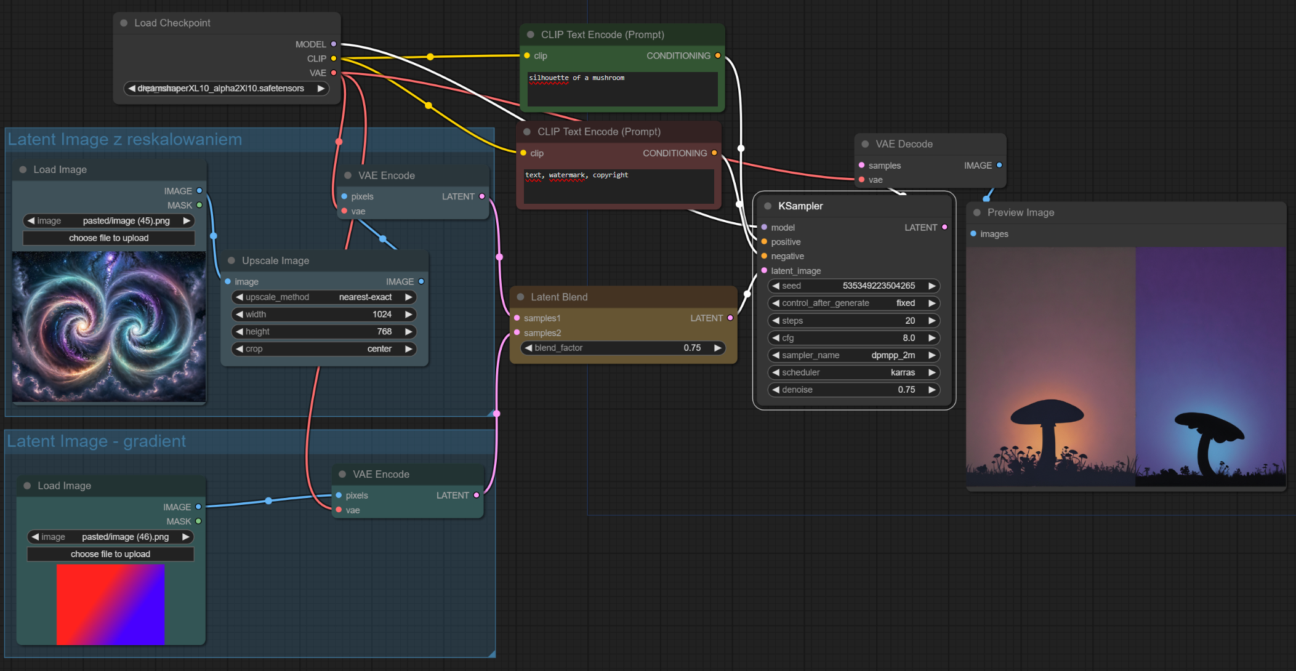Increase steps value with right arrow
This screenshot has width=1296, height=671.
932,321
